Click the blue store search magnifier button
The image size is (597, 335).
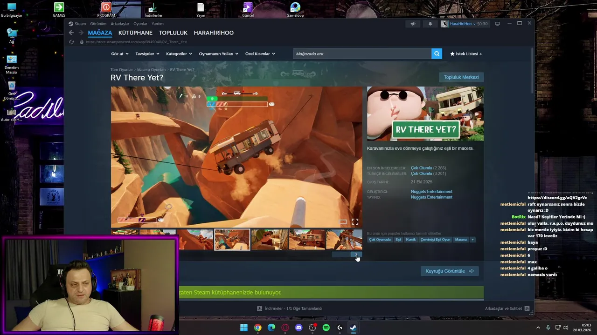click(437, 54)
